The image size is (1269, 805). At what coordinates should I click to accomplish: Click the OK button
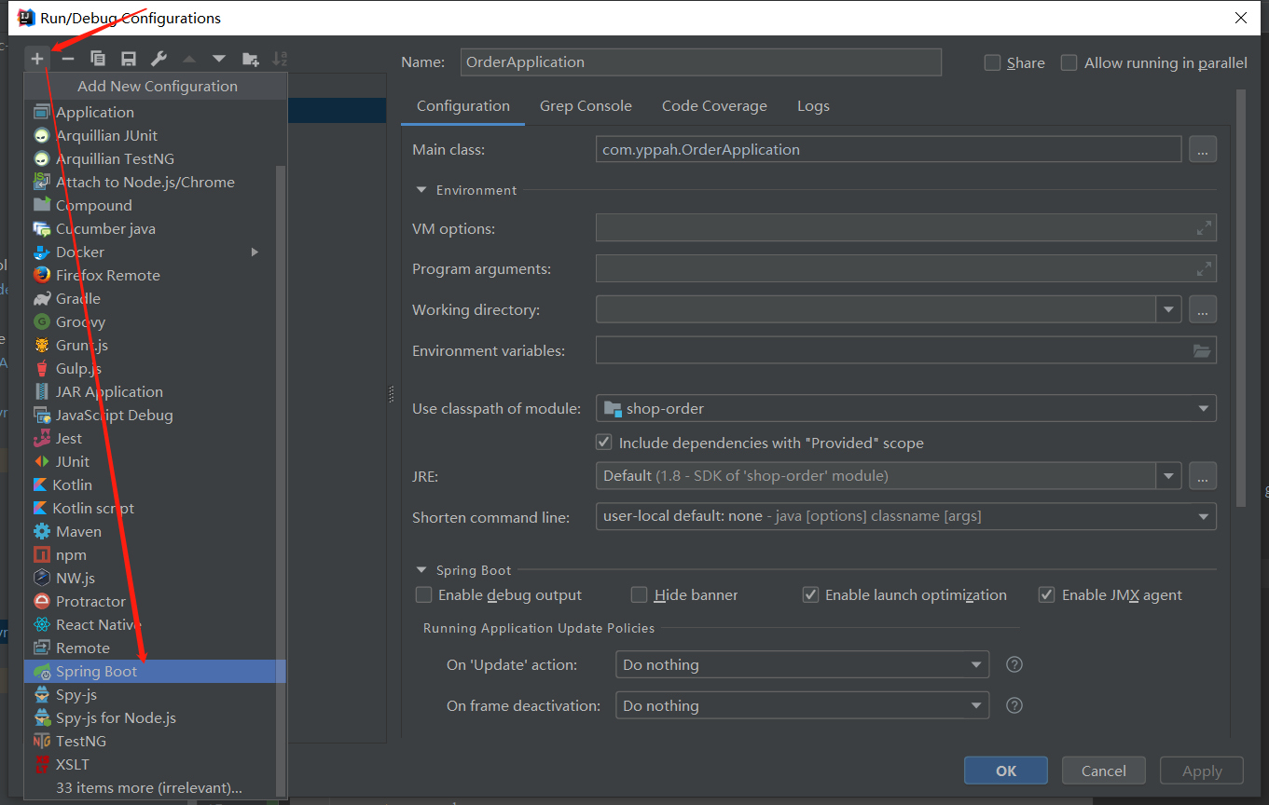pos(1006,771)
